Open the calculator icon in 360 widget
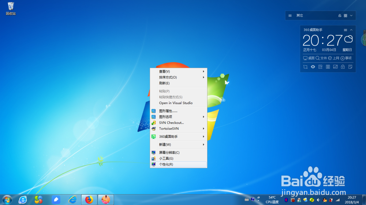 (328, 67)
